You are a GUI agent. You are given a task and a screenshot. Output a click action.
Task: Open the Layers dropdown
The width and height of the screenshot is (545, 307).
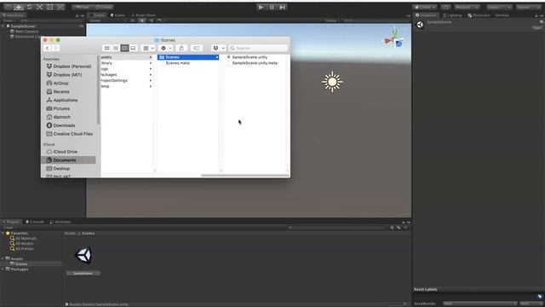499,7
